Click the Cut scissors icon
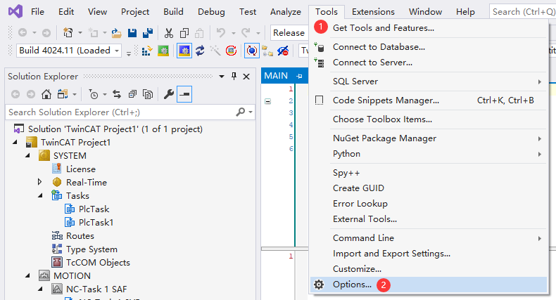The image size is (556, 300). pyautogui.click(x=169, y=33)
